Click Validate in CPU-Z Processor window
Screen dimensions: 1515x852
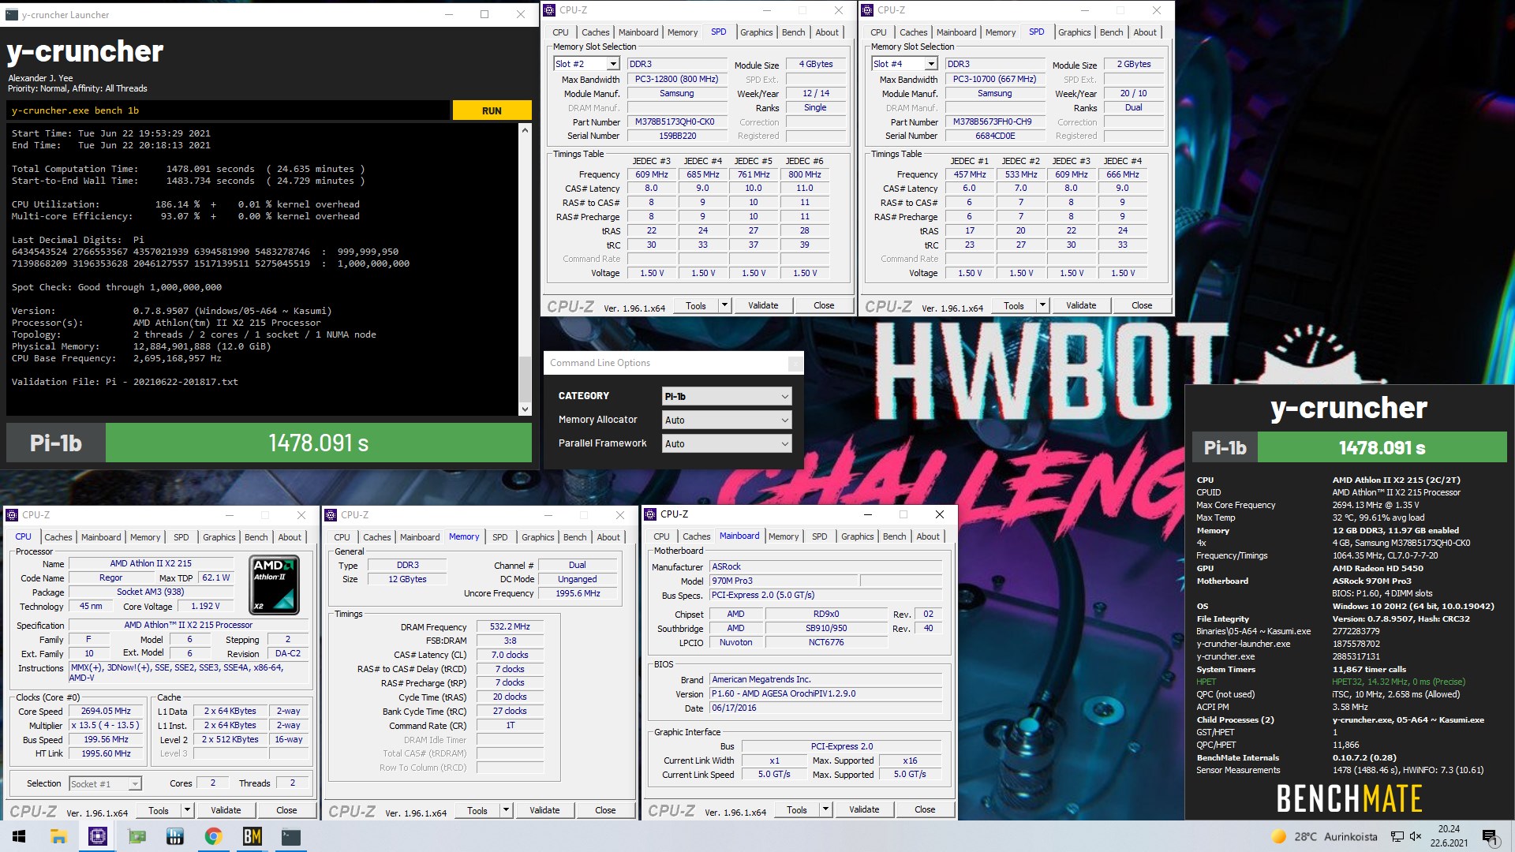click(x=226, y=810)
